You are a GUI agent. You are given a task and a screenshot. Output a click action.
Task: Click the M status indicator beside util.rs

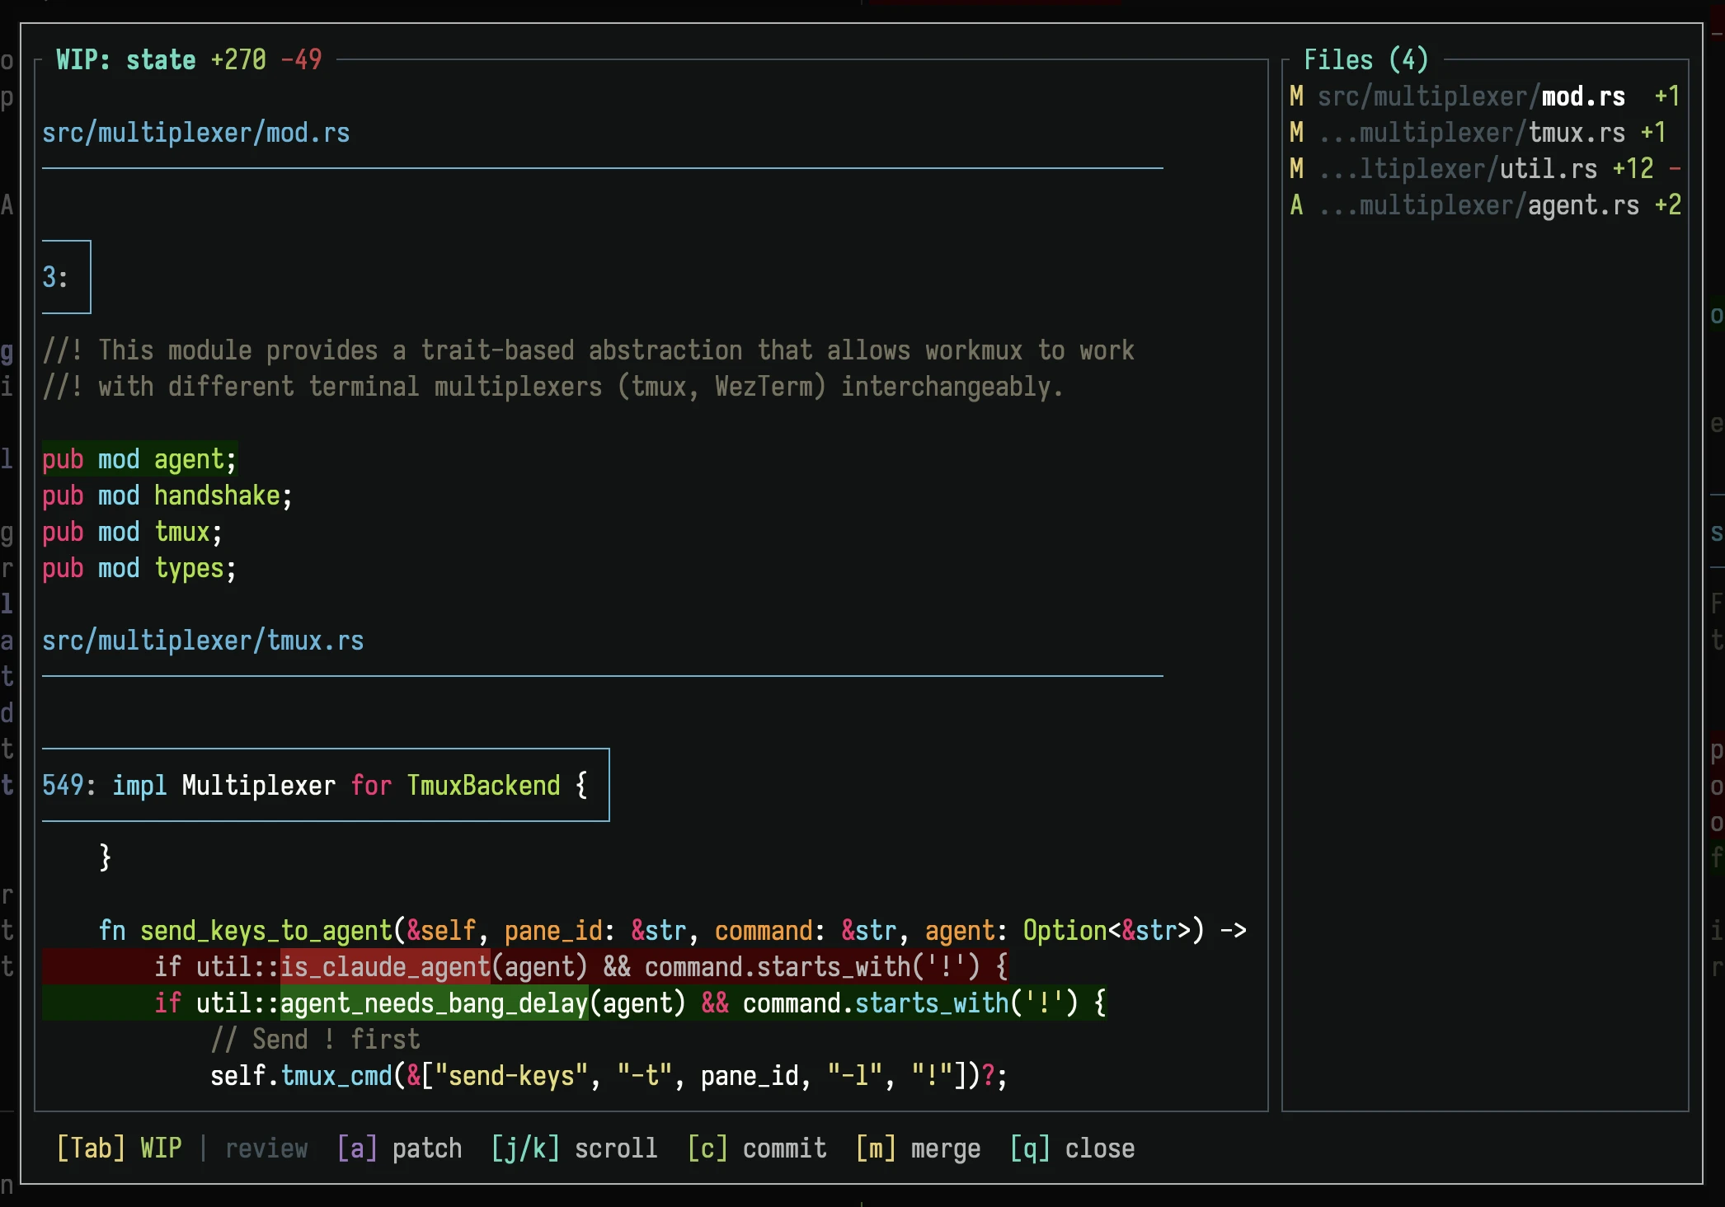coord(1296,168)
